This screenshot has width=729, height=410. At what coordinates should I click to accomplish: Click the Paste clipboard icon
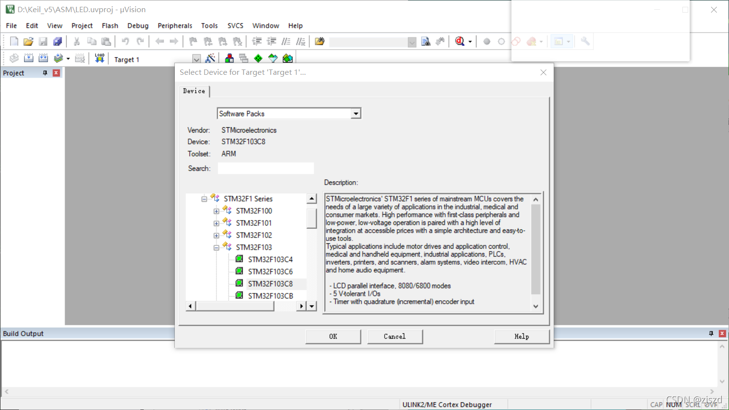106,42
